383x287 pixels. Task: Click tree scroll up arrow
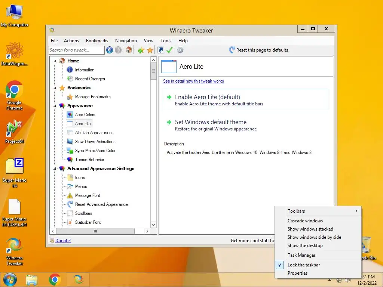click(153, 60)
